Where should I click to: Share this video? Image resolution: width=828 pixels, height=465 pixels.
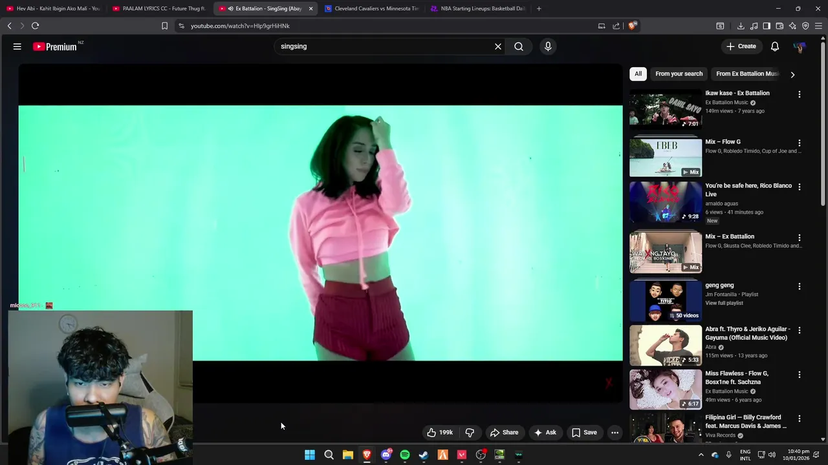[504, 433]
